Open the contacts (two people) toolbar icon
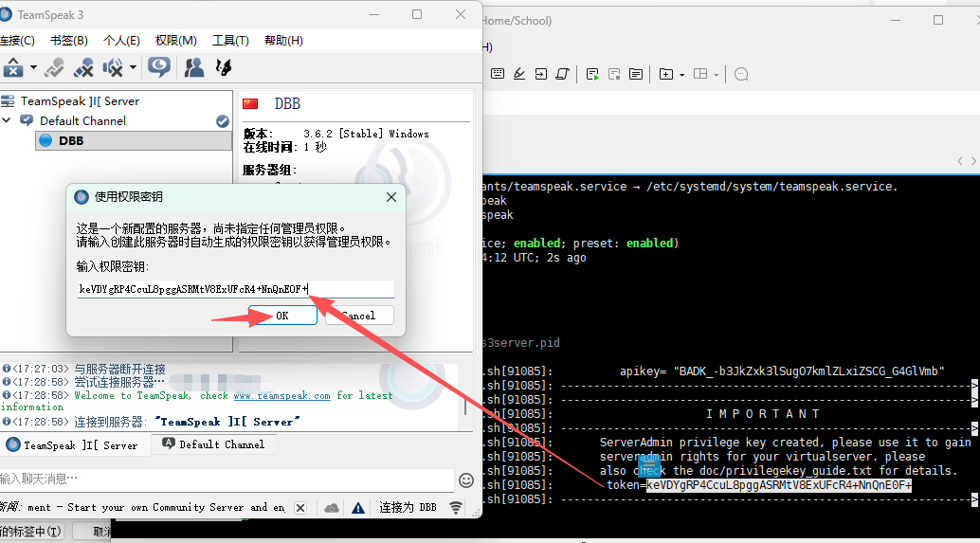 pyautogui.click(x=193, y=67)
